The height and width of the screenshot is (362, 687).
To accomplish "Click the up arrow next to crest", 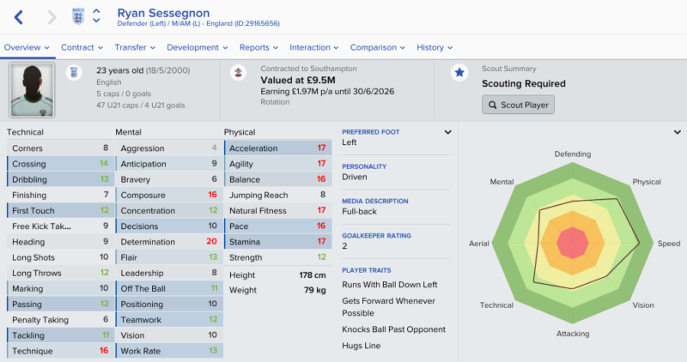I will point(96,11).
